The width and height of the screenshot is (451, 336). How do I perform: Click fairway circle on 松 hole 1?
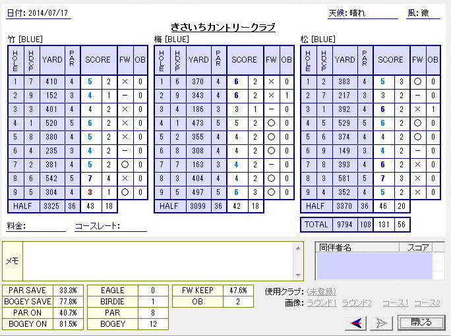coord(417,82)
